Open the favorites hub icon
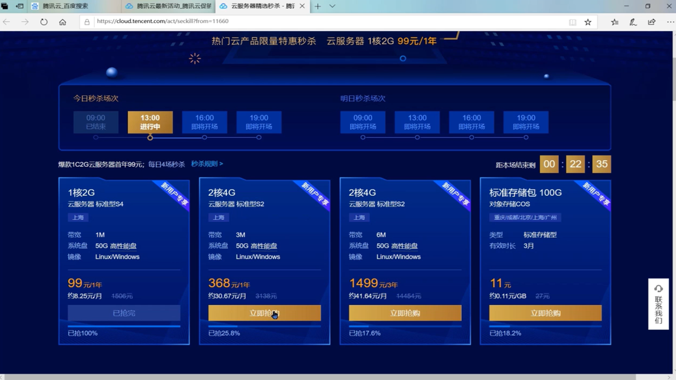The height and width of the screenshot is (380, 676). coord(615,22)
